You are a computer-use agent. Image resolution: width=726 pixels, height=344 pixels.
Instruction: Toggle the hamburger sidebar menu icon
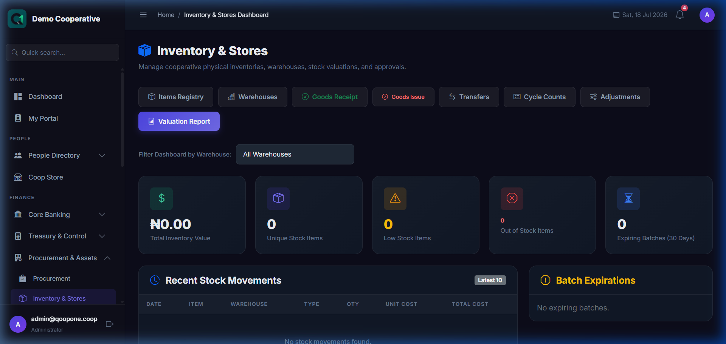(143, 15)
